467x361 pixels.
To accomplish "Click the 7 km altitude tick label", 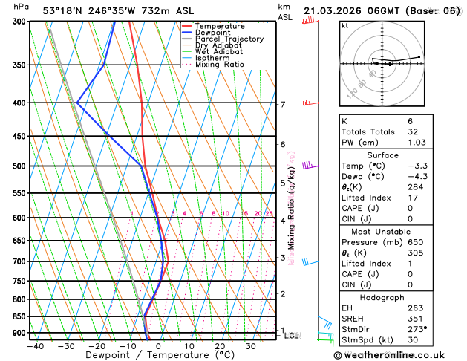I will [x=283, y=104].
